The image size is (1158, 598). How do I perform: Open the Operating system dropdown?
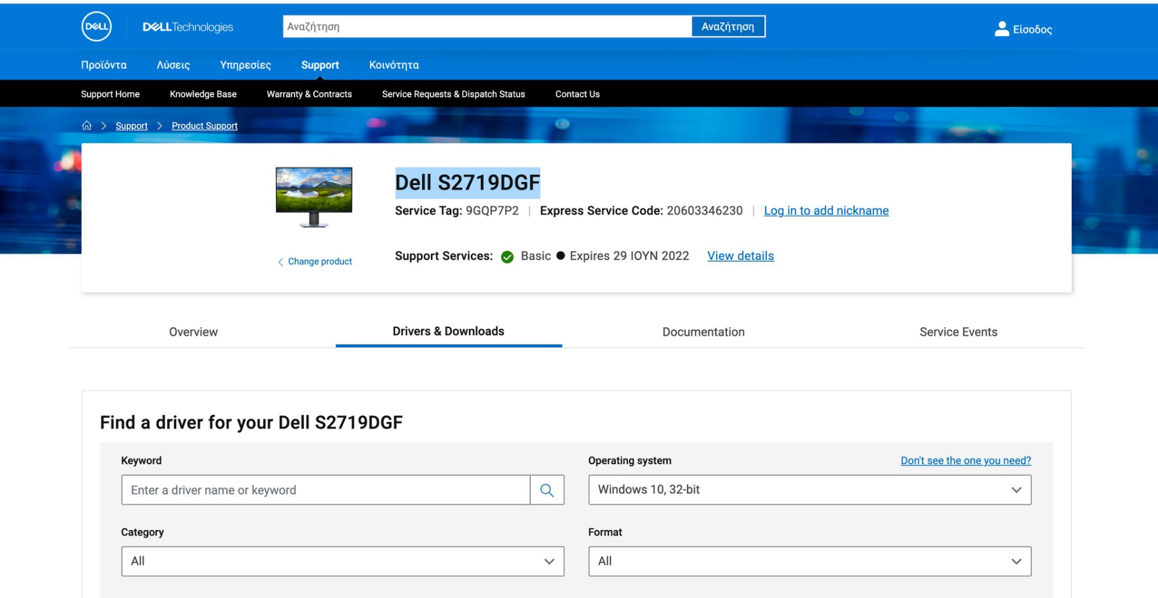click(809, 490)
